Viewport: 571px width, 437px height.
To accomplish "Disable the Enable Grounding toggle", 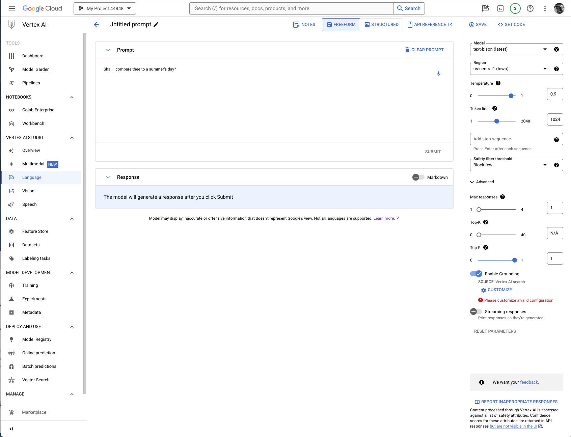I will click(476, 274).
